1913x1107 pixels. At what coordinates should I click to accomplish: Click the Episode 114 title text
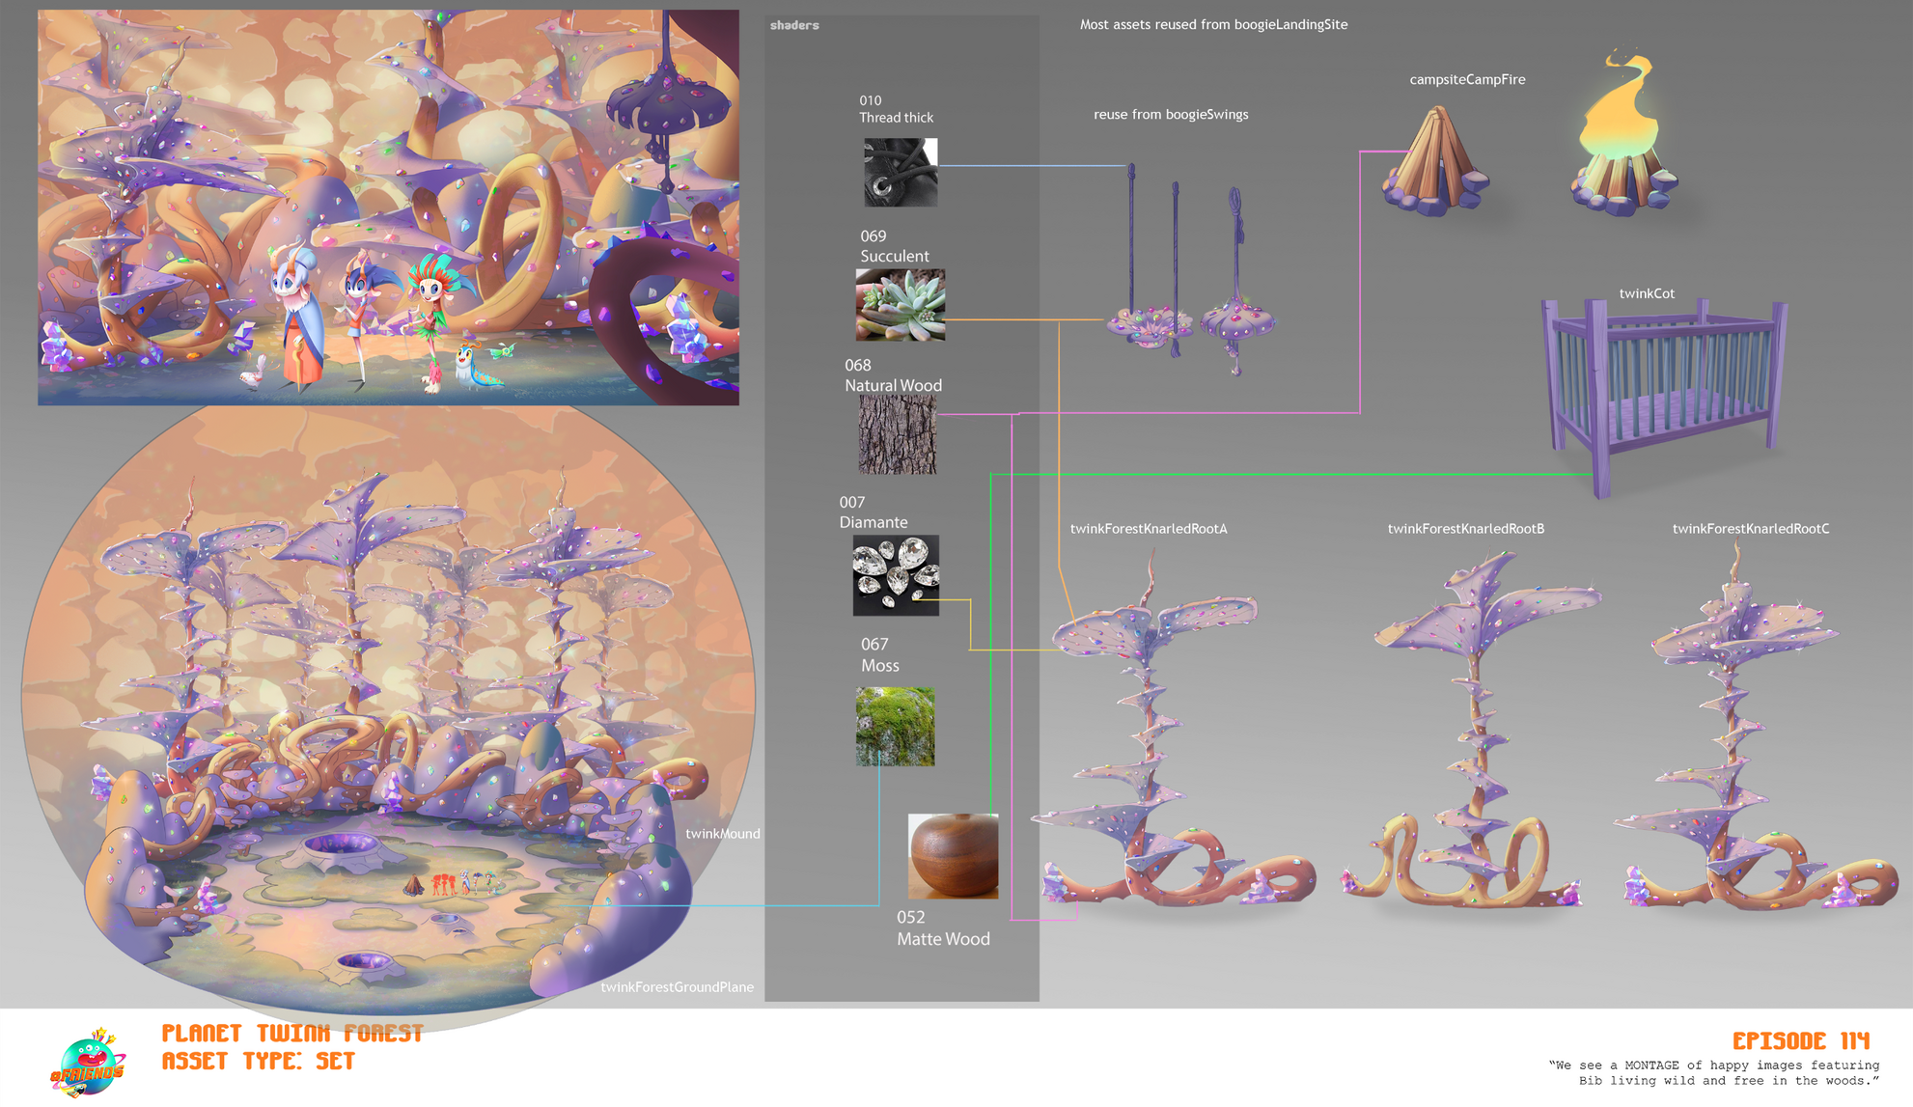pos(1800,1040)
